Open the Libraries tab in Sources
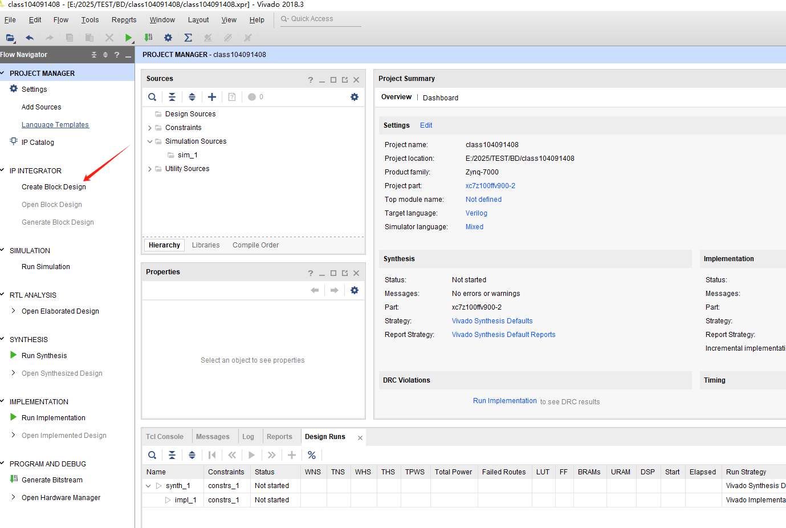The image size is (786, 528). click(206, 245)
